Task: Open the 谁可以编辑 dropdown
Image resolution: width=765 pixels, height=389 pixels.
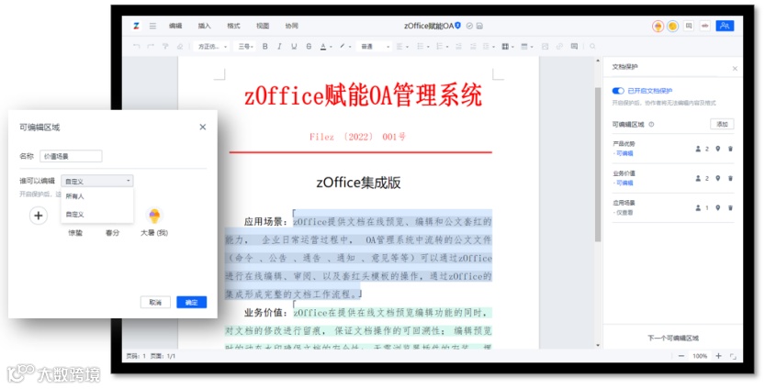Action: pos(97,181)
